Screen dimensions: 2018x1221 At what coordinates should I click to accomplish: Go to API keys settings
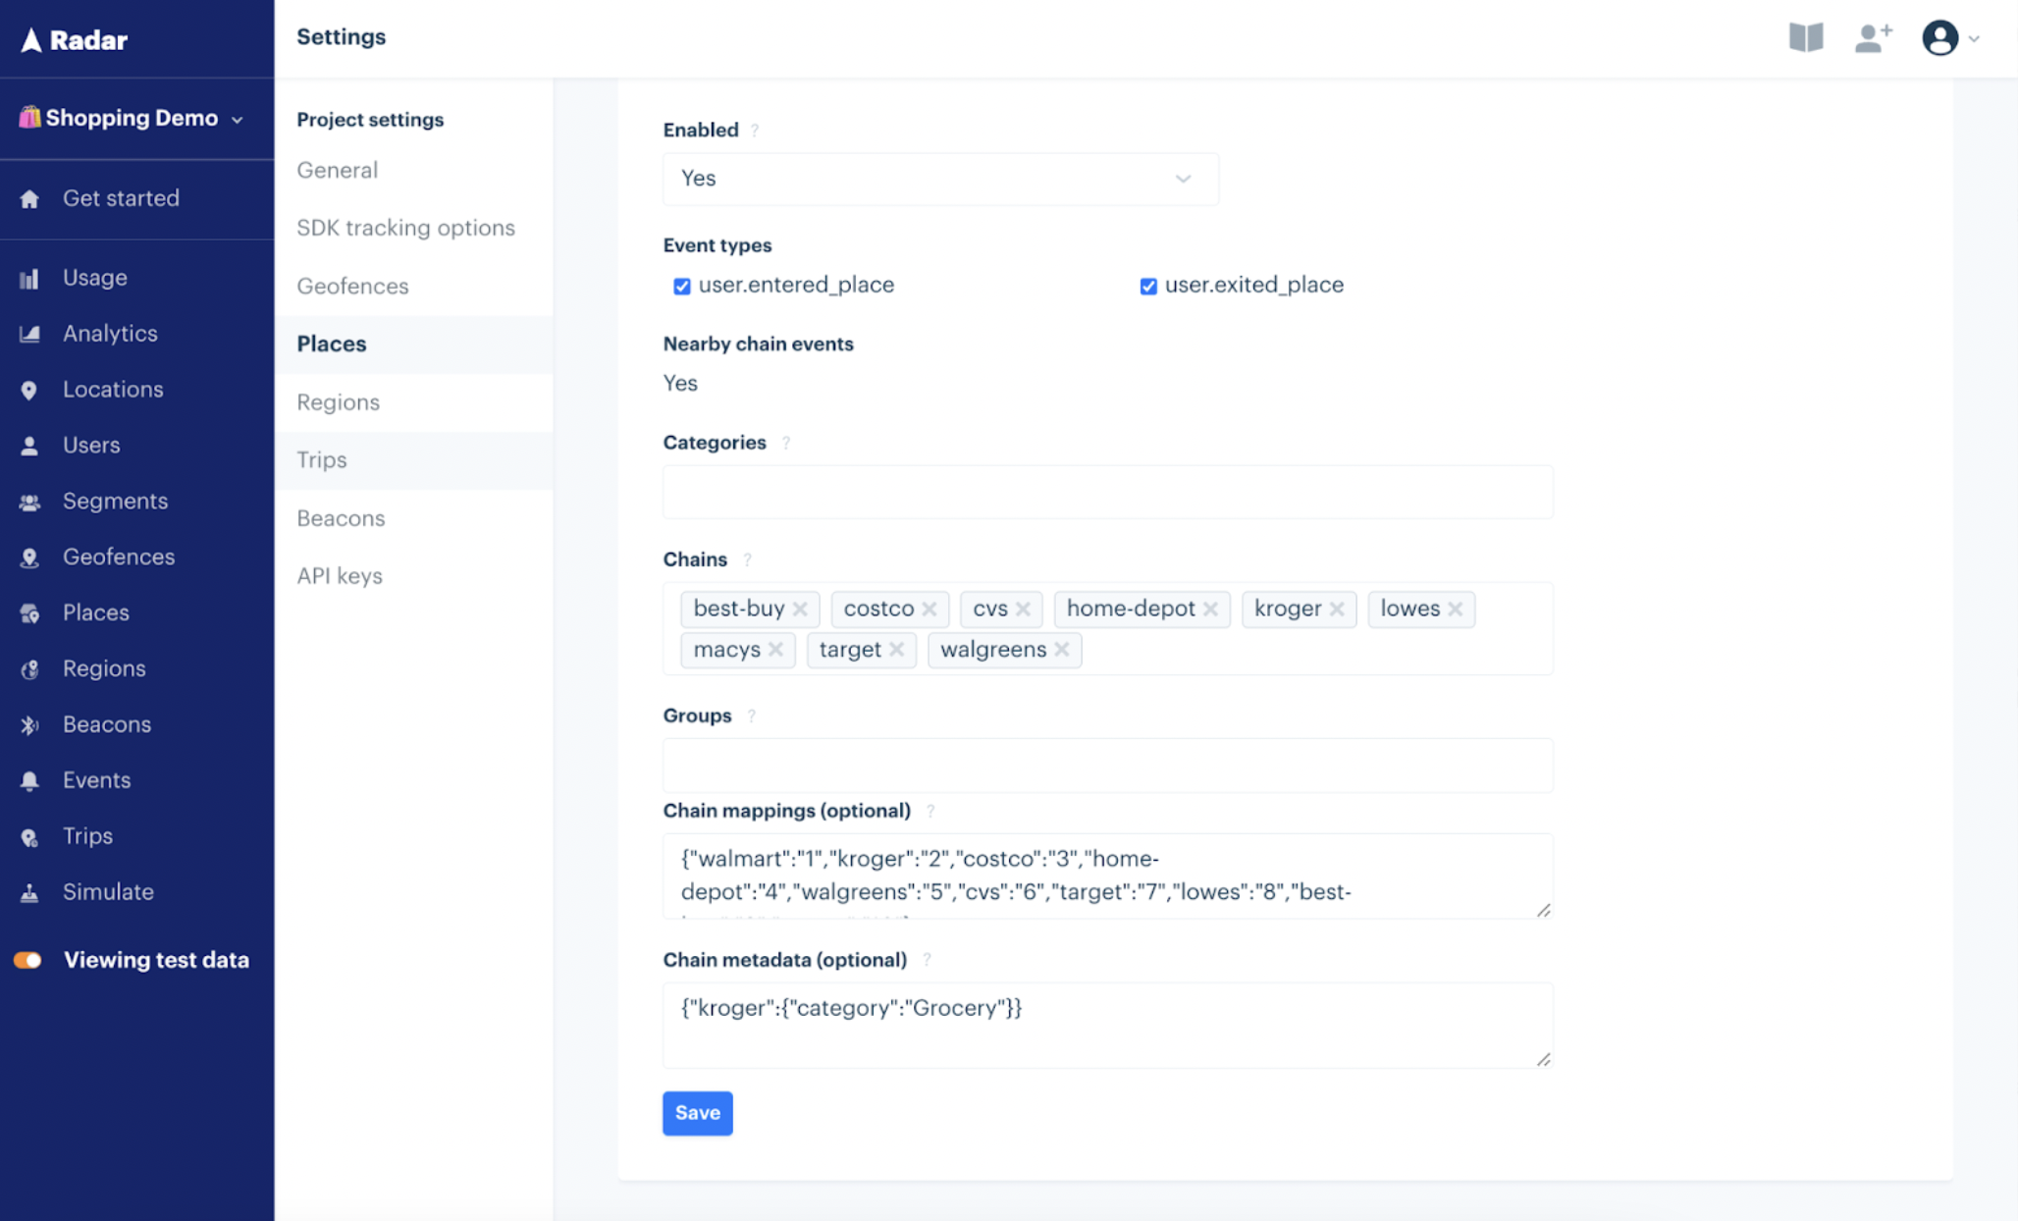(x=340, y=576)
